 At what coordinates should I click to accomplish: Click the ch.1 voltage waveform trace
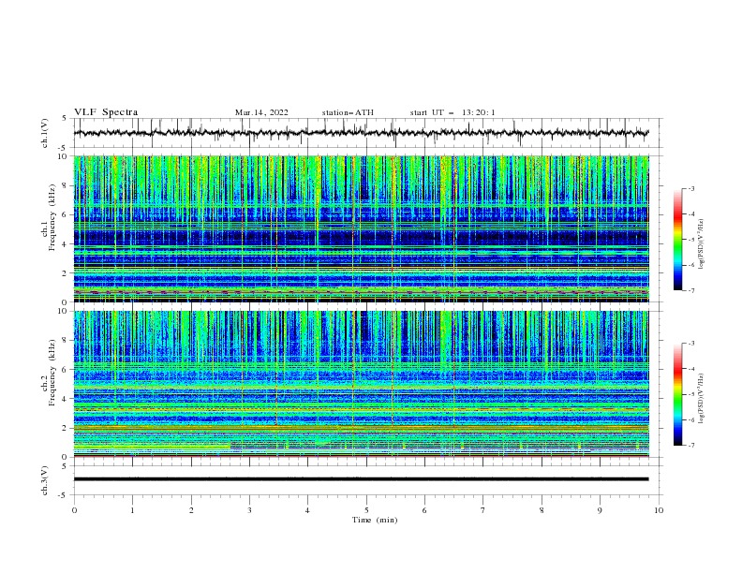361,133
